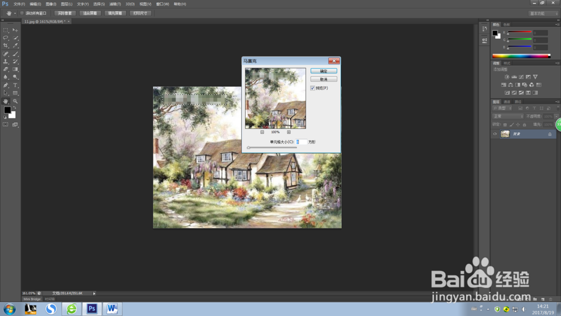561x316 pixels.
Task: Select the Blur tool
Action: coord(6,77)
